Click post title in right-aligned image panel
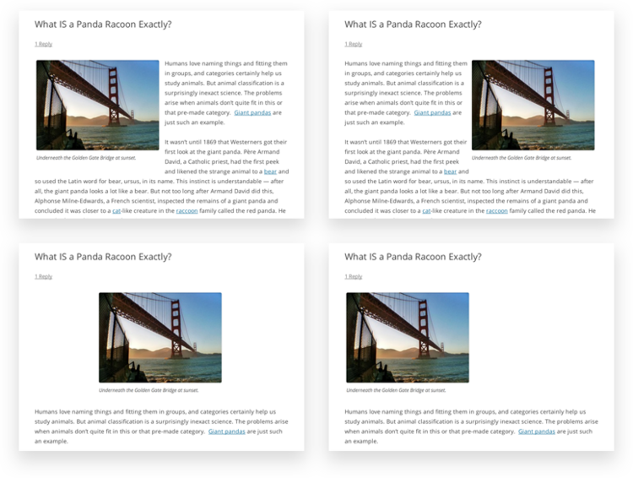This screenshot has height=478, width=633. click(413, 24)
